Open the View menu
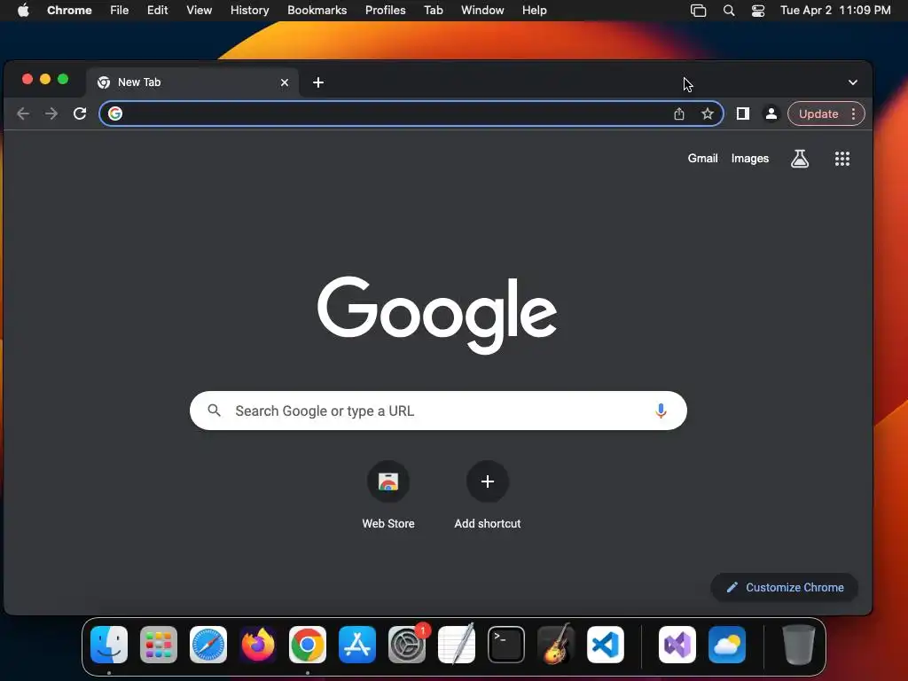This screenshot has width=908, height=681. (200, 10)
